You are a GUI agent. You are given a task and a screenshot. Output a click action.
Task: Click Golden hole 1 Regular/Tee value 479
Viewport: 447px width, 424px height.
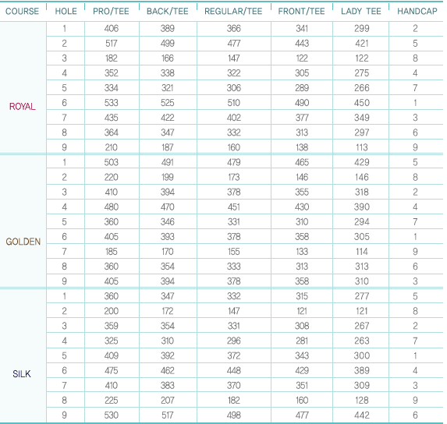click(234, 162)
